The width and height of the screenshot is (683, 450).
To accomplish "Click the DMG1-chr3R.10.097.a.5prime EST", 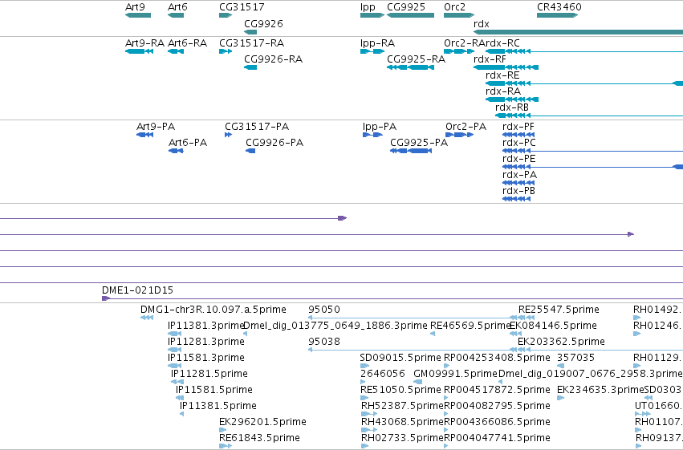I will (x=147, y=318).
